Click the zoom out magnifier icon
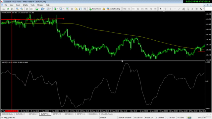This screenshot has width=212, height=119. click(22, 9)
